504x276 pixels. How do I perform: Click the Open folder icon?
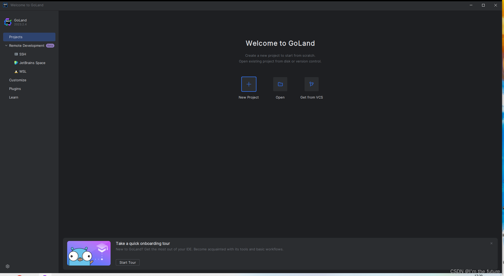click(280, 84)
